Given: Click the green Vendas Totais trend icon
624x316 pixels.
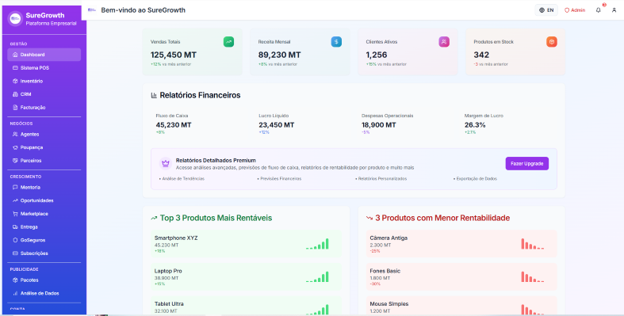Looking at the screenshot, I should (228, 42).
